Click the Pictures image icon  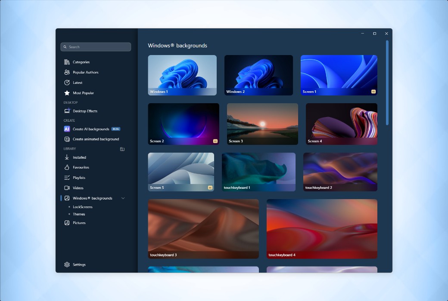(x=67, y=223)
